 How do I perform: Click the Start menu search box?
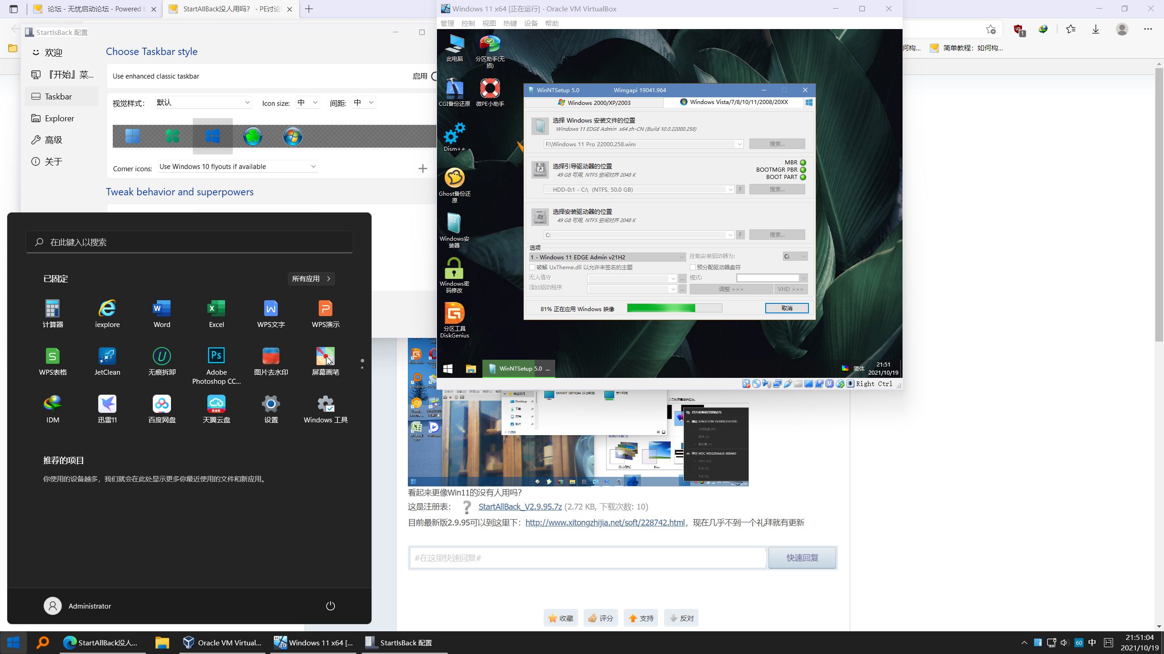pos(189,242)
